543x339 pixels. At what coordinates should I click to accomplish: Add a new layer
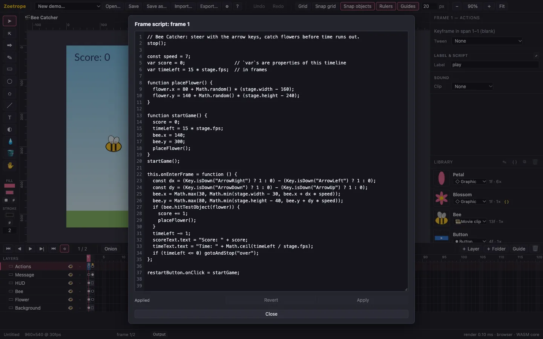471,249
